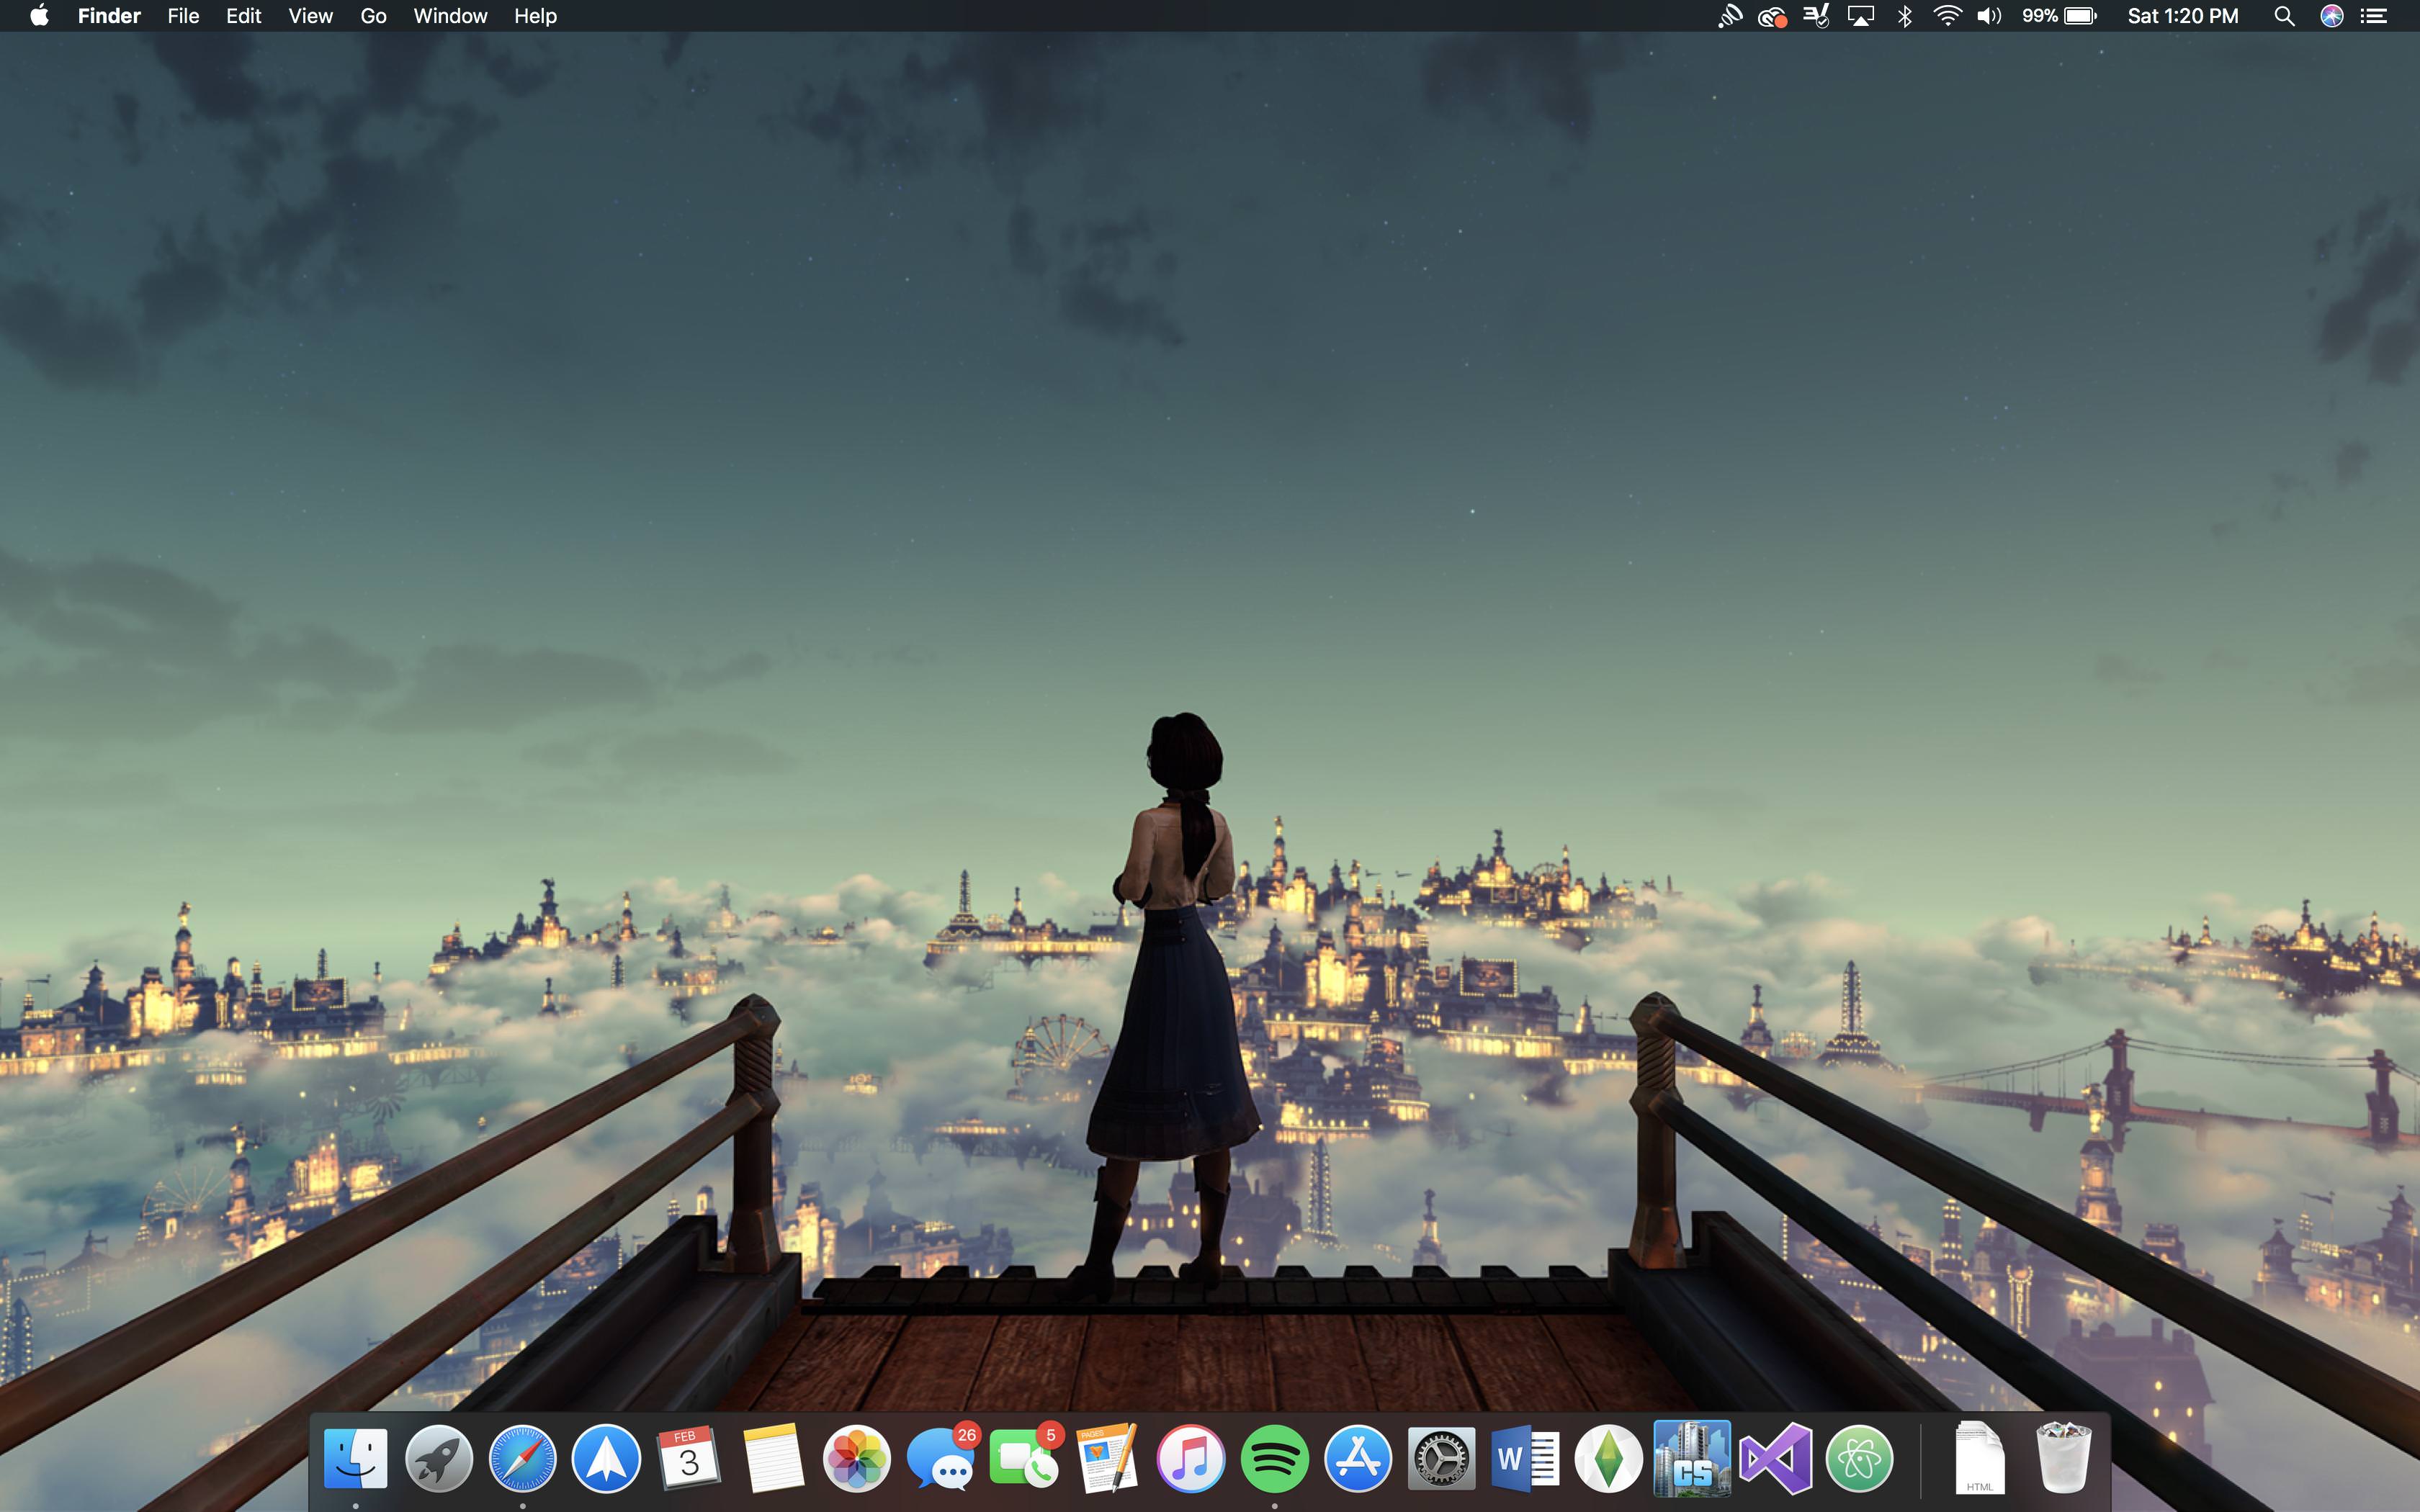Click the volume control icon
Image resolution: width=2420 pixels, height=1512 pixels.
(1989, 16)
